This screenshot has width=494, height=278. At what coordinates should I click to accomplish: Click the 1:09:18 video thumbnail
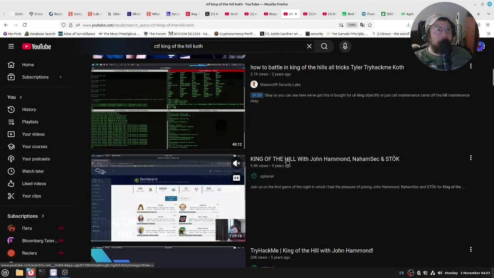tap(168, 198)
